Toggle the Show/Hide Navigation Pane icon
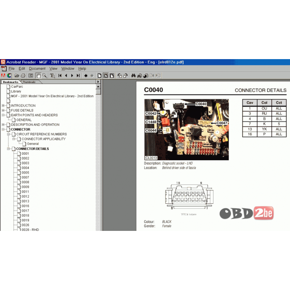The height and width of the screenshot is (290, 290). tap(31, 75)
